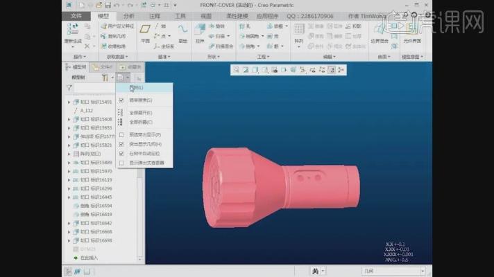Click the model tree search input field

pyautogui.click(x=94, y=88)
